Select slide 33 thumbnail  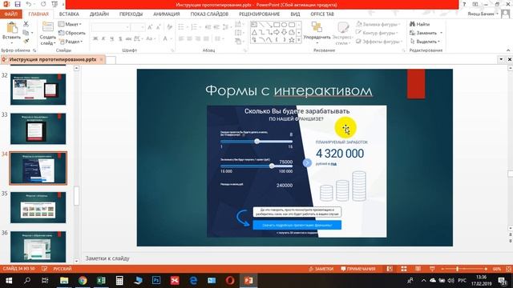[x=38, y=129]
